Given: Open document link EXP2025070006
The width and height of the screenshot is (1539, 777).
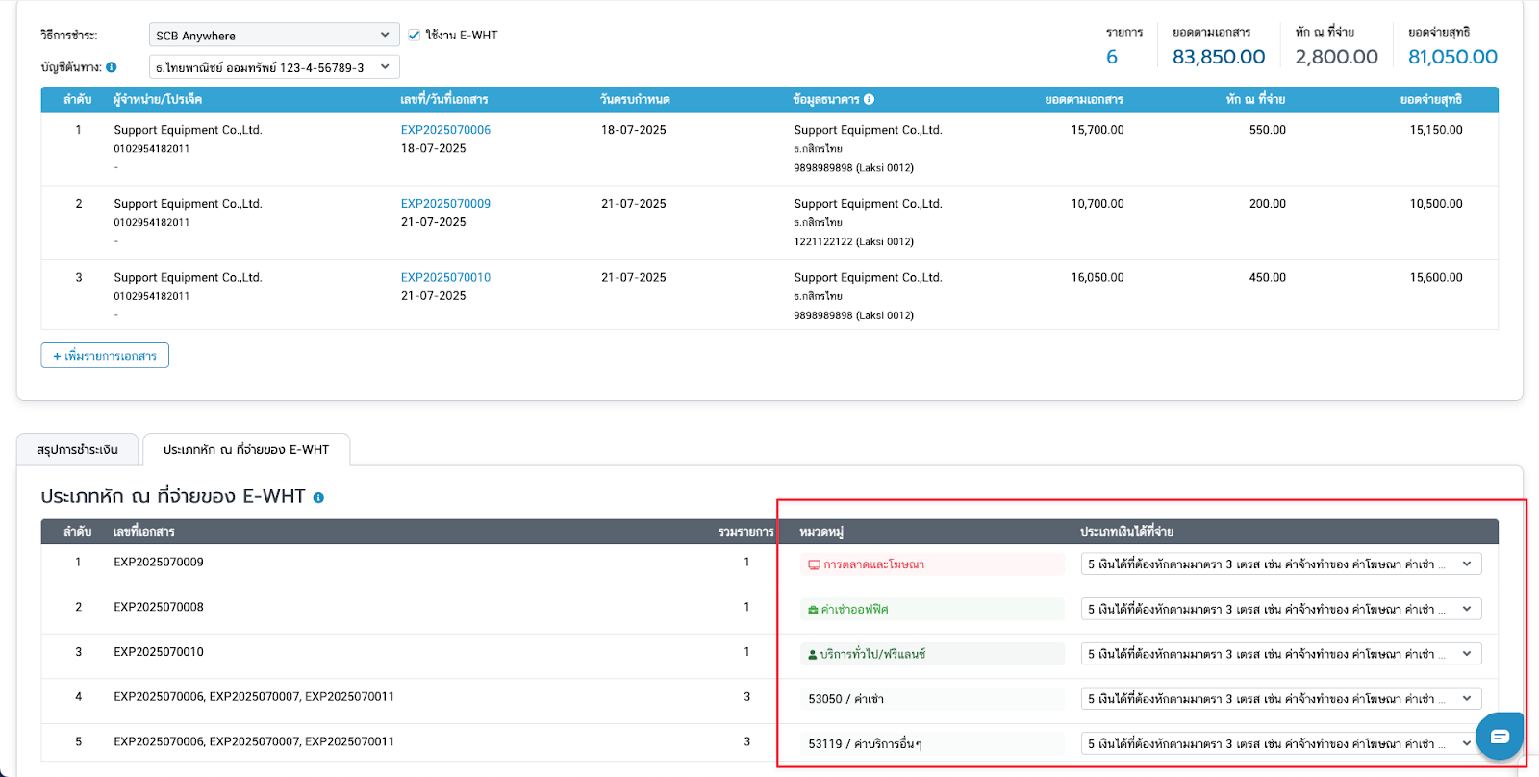Looking at the screenshot, I should point(445,130).
